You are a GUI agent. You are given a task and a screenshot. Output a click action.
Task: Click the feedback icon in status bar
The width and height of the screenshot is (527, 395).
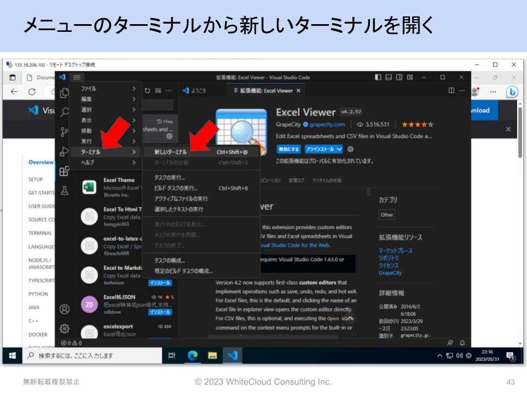coord(450,343)
